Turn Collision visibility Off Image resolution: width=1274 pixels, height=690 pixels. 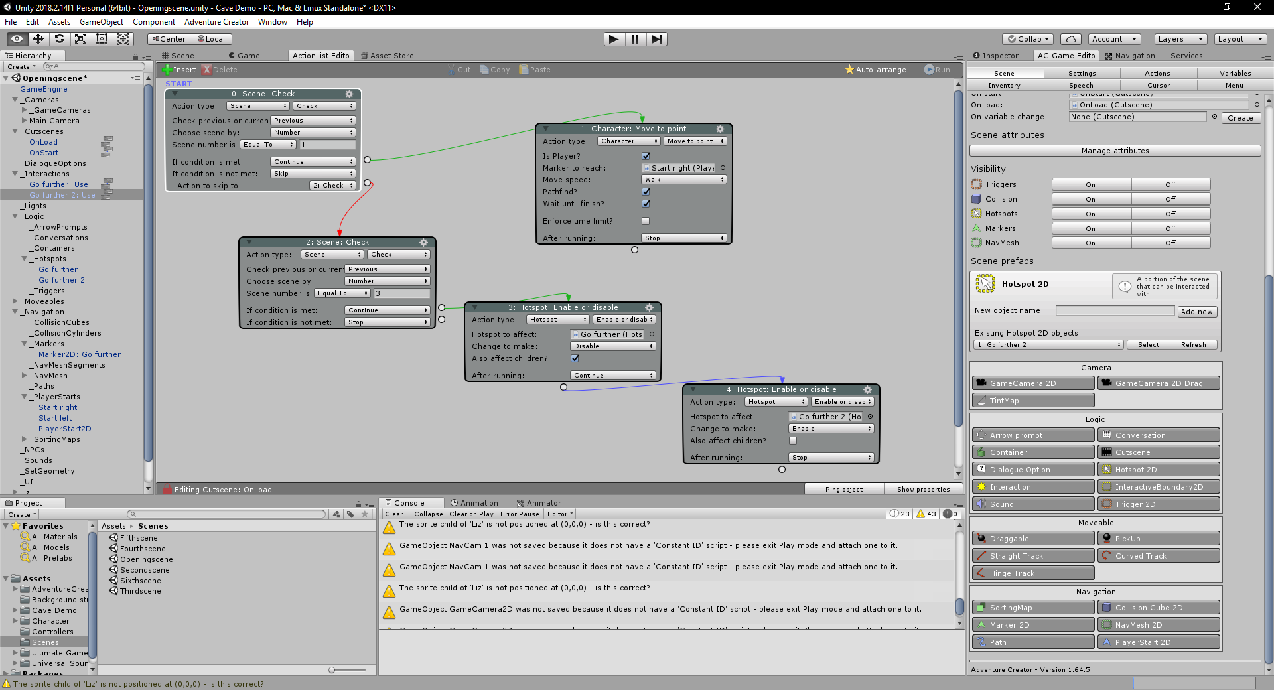point(1170,199)
